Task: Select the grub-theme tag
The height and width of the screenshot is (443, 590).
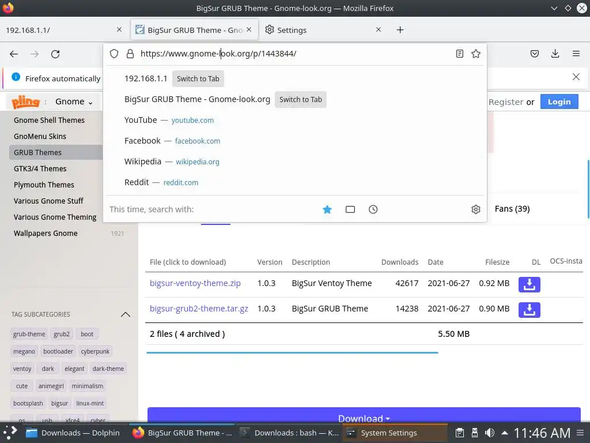Action: [29, 334]
